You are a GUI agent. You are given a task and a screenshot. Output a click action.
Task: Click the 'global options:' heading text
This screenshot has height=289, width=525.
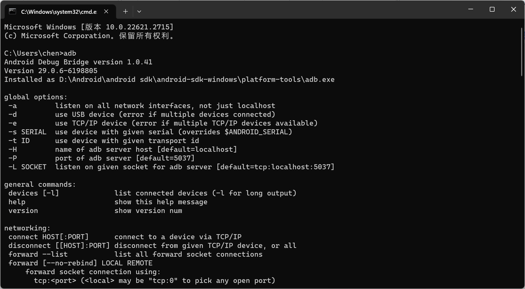tap(36, 97)
